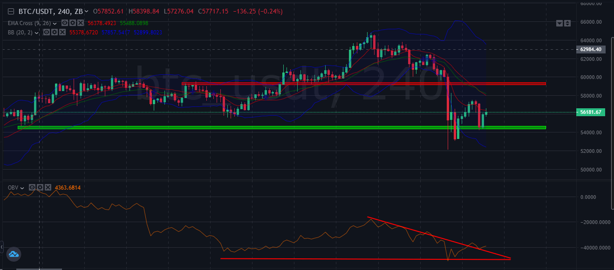The height and width of the screenshot is (270, 614).
Task: Click the pane maximize up-down arrows icon
Action: pyautogui.click(x=567, y=23)
